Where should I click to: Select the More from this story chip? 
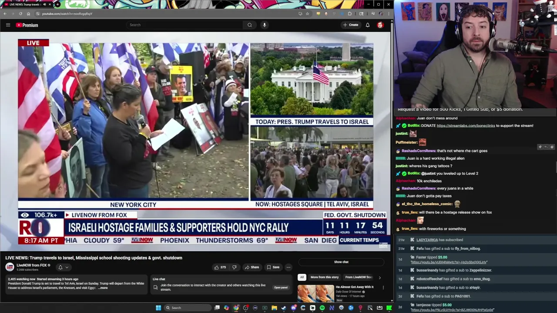click(x=325, y=277)
